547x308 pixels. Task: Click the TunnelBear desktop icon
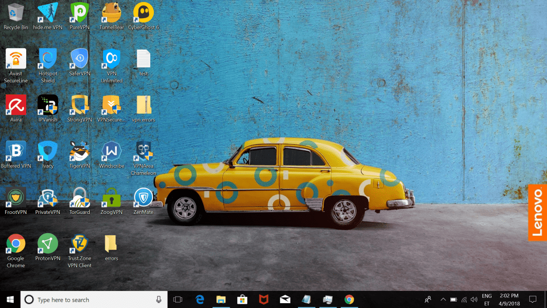(x=112, y=17)
